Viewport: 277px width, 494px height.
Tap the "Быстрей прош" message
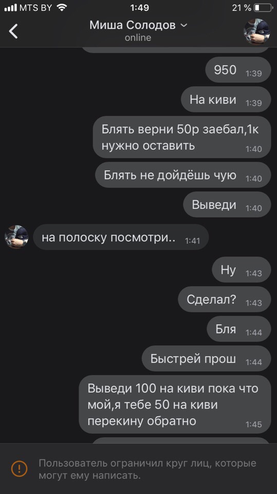pyautogui.click(x=206, y=359)
